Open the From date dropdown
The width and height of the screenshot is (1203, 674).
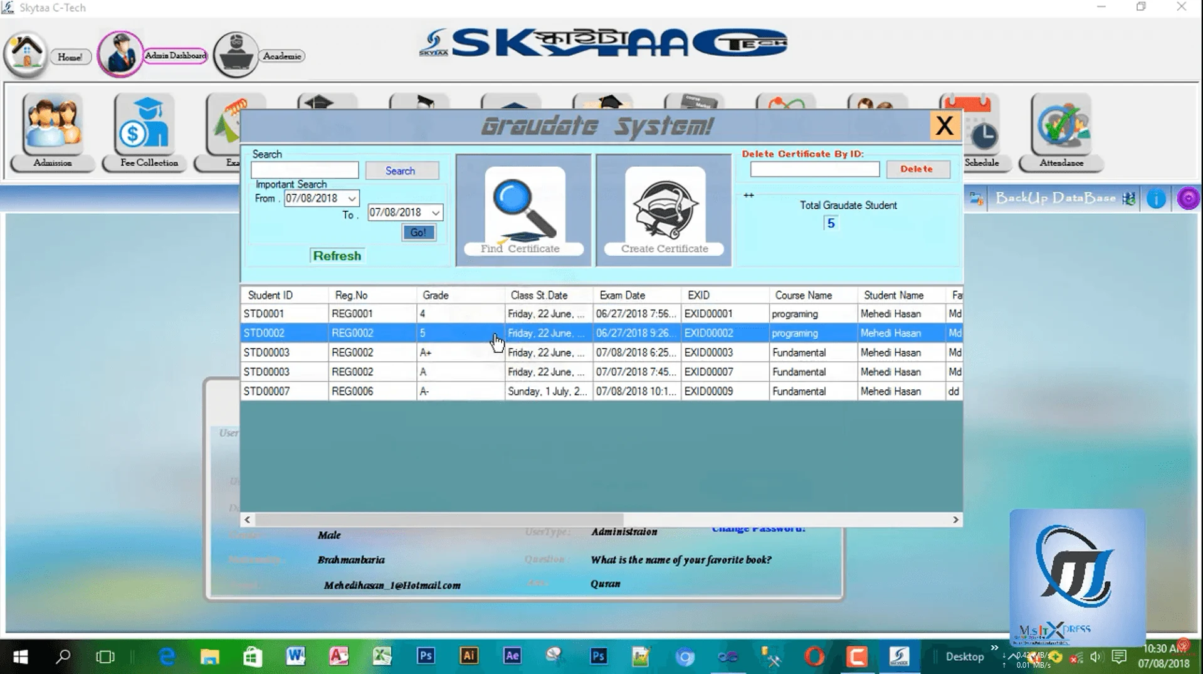pos(352,199)
